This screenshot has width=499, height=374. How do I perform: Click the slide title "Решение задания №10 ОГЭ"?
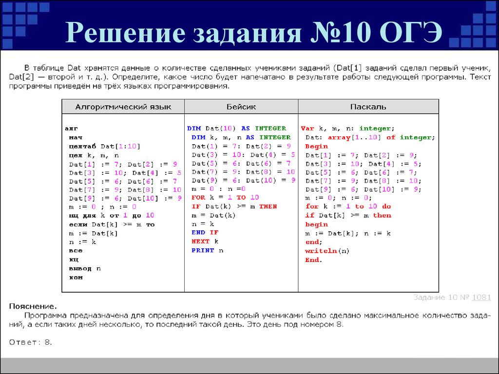(x=253, y=33)
